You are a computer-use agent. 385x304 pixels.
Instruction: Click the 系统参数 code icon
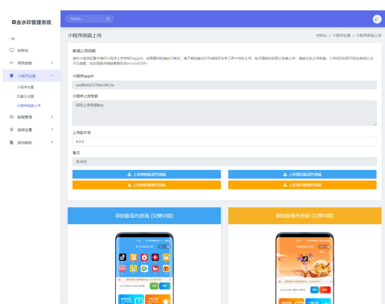(x=12, y=63)
